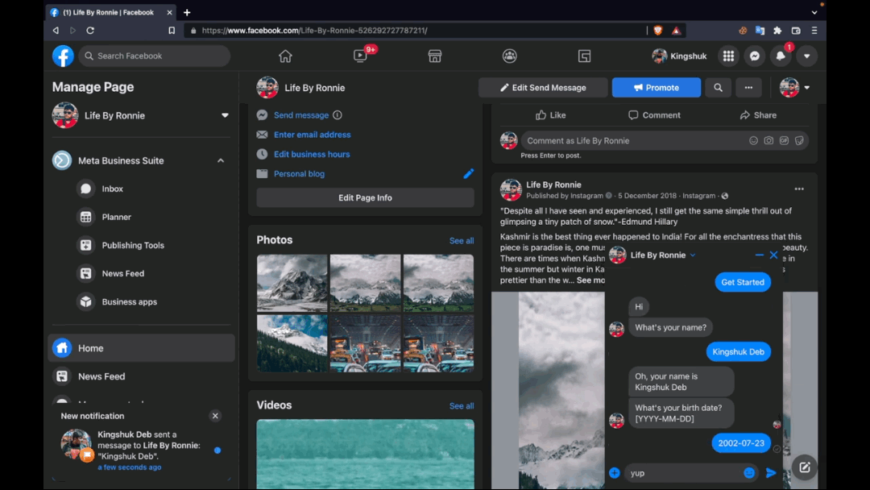
Task: Search within the page using the magnifier button
Action: pyautogui.click(x=718, y=88)
